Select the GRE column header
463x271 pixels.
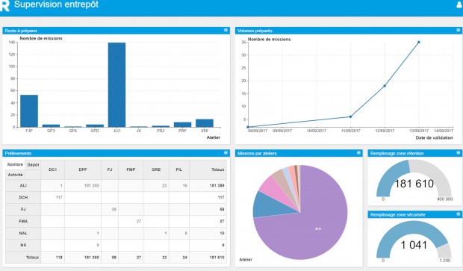156,169
